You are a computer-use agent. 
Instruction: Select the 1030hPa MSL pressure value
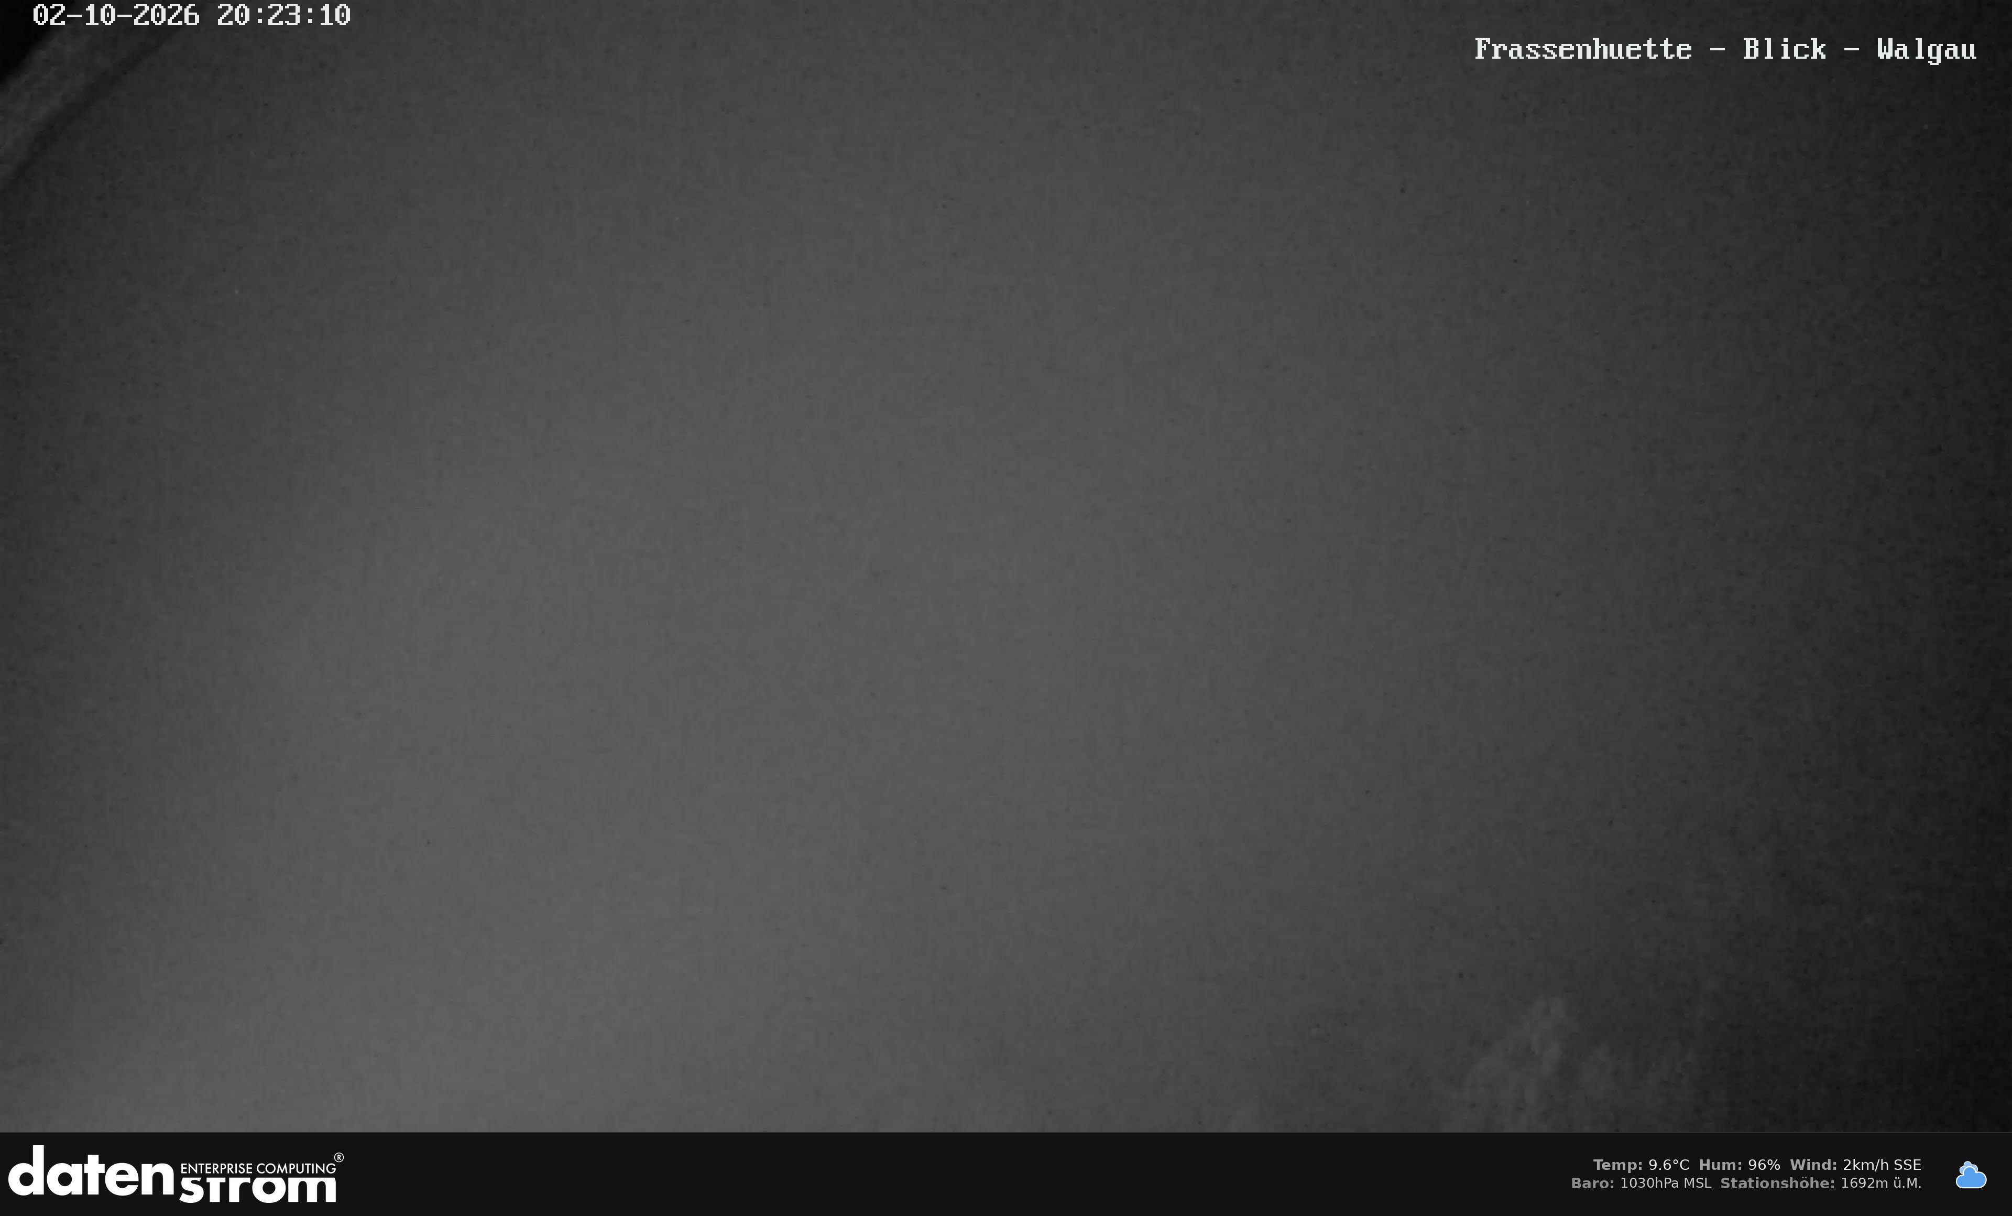[x=1666, y=1182]
